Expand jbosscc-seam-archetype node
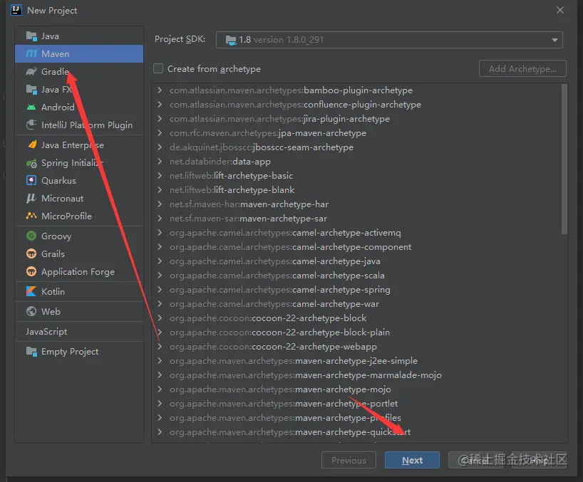The height and width of the screenshot is (482, 583). (x=160, y=147)
